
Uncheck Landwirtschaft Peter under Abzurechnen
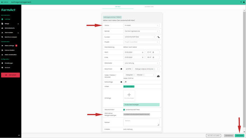(124, 110)
